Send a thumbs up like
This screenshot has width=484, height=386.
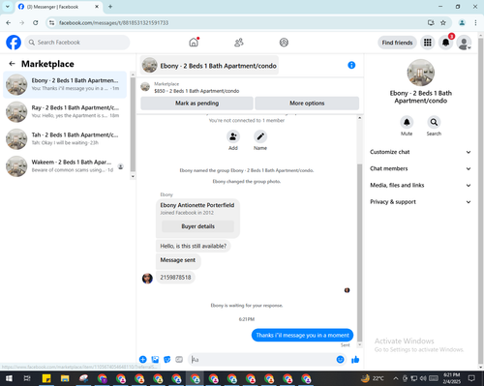coord(355,359)
